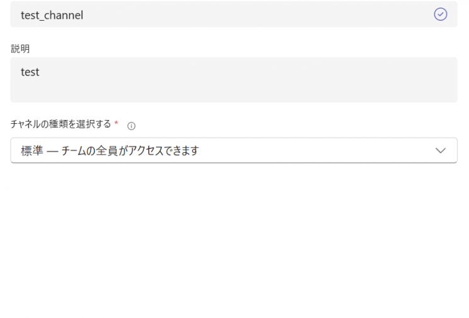Image resolution: width=469 pixels, height=318 pixels.
Task: Click the checkmark validation icon in name field
Action: point(441,14)
